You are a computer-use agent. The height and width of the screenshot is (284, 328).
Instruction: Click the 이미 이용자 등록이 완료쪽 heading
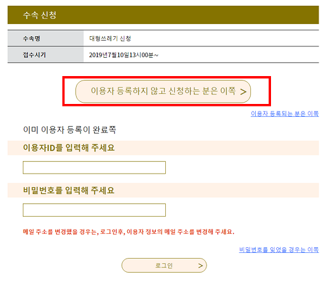[70, 129]
